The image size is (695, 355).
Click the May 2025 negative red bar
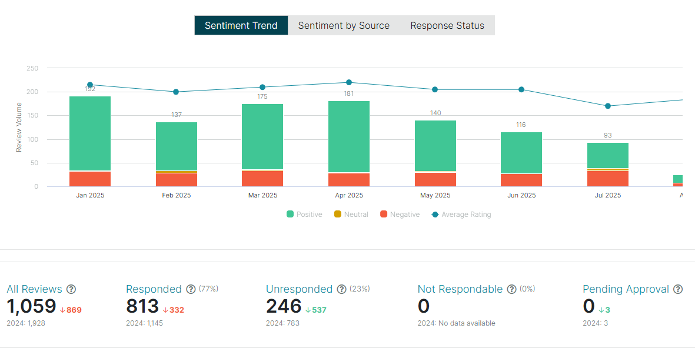click(x=435, y=180)
